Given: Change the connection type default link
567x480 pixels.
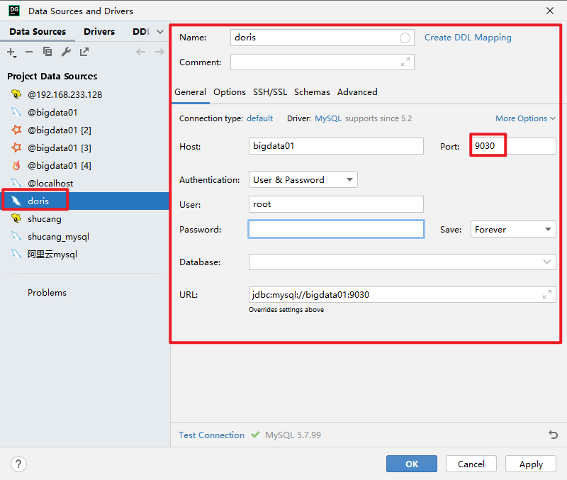Looking at the screenshot, I should tap(259, 118).
